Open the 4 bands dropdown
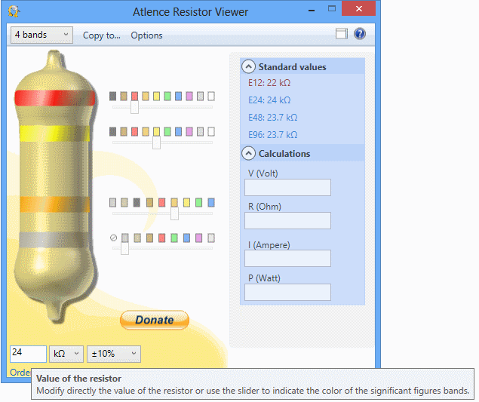This screenshot has width=479, height=402. point(41,35)
